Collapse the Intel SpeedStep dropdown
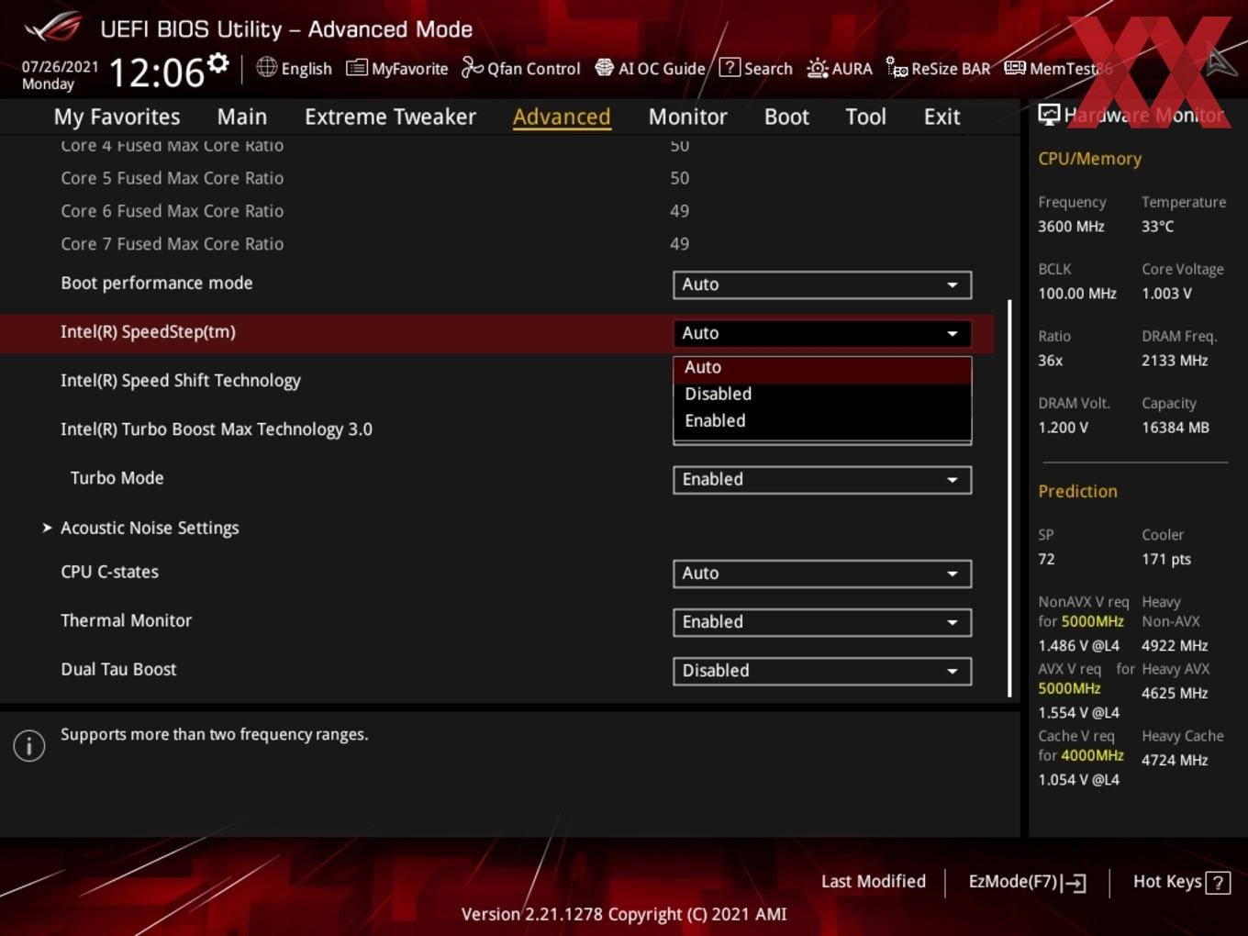1248x936 pixels. [822, 333]
